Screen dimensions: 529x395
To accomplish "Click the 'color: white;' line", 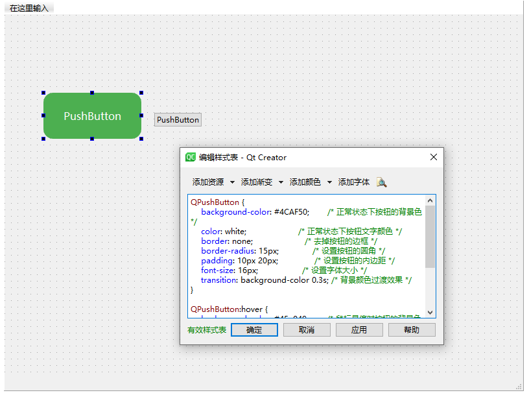I will click(x=224, y=232).
